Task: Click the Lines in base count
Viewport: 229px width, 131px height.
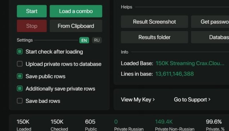Action: click(x=174, y=74)
